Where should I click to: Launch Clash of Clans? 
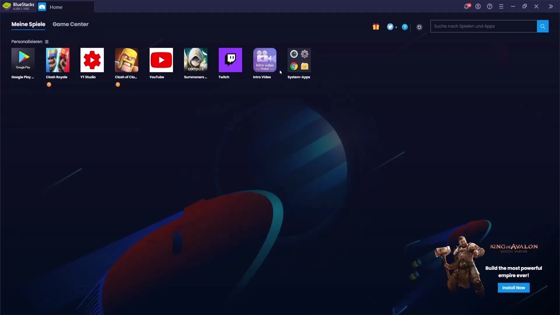click(x=127, y=60)
